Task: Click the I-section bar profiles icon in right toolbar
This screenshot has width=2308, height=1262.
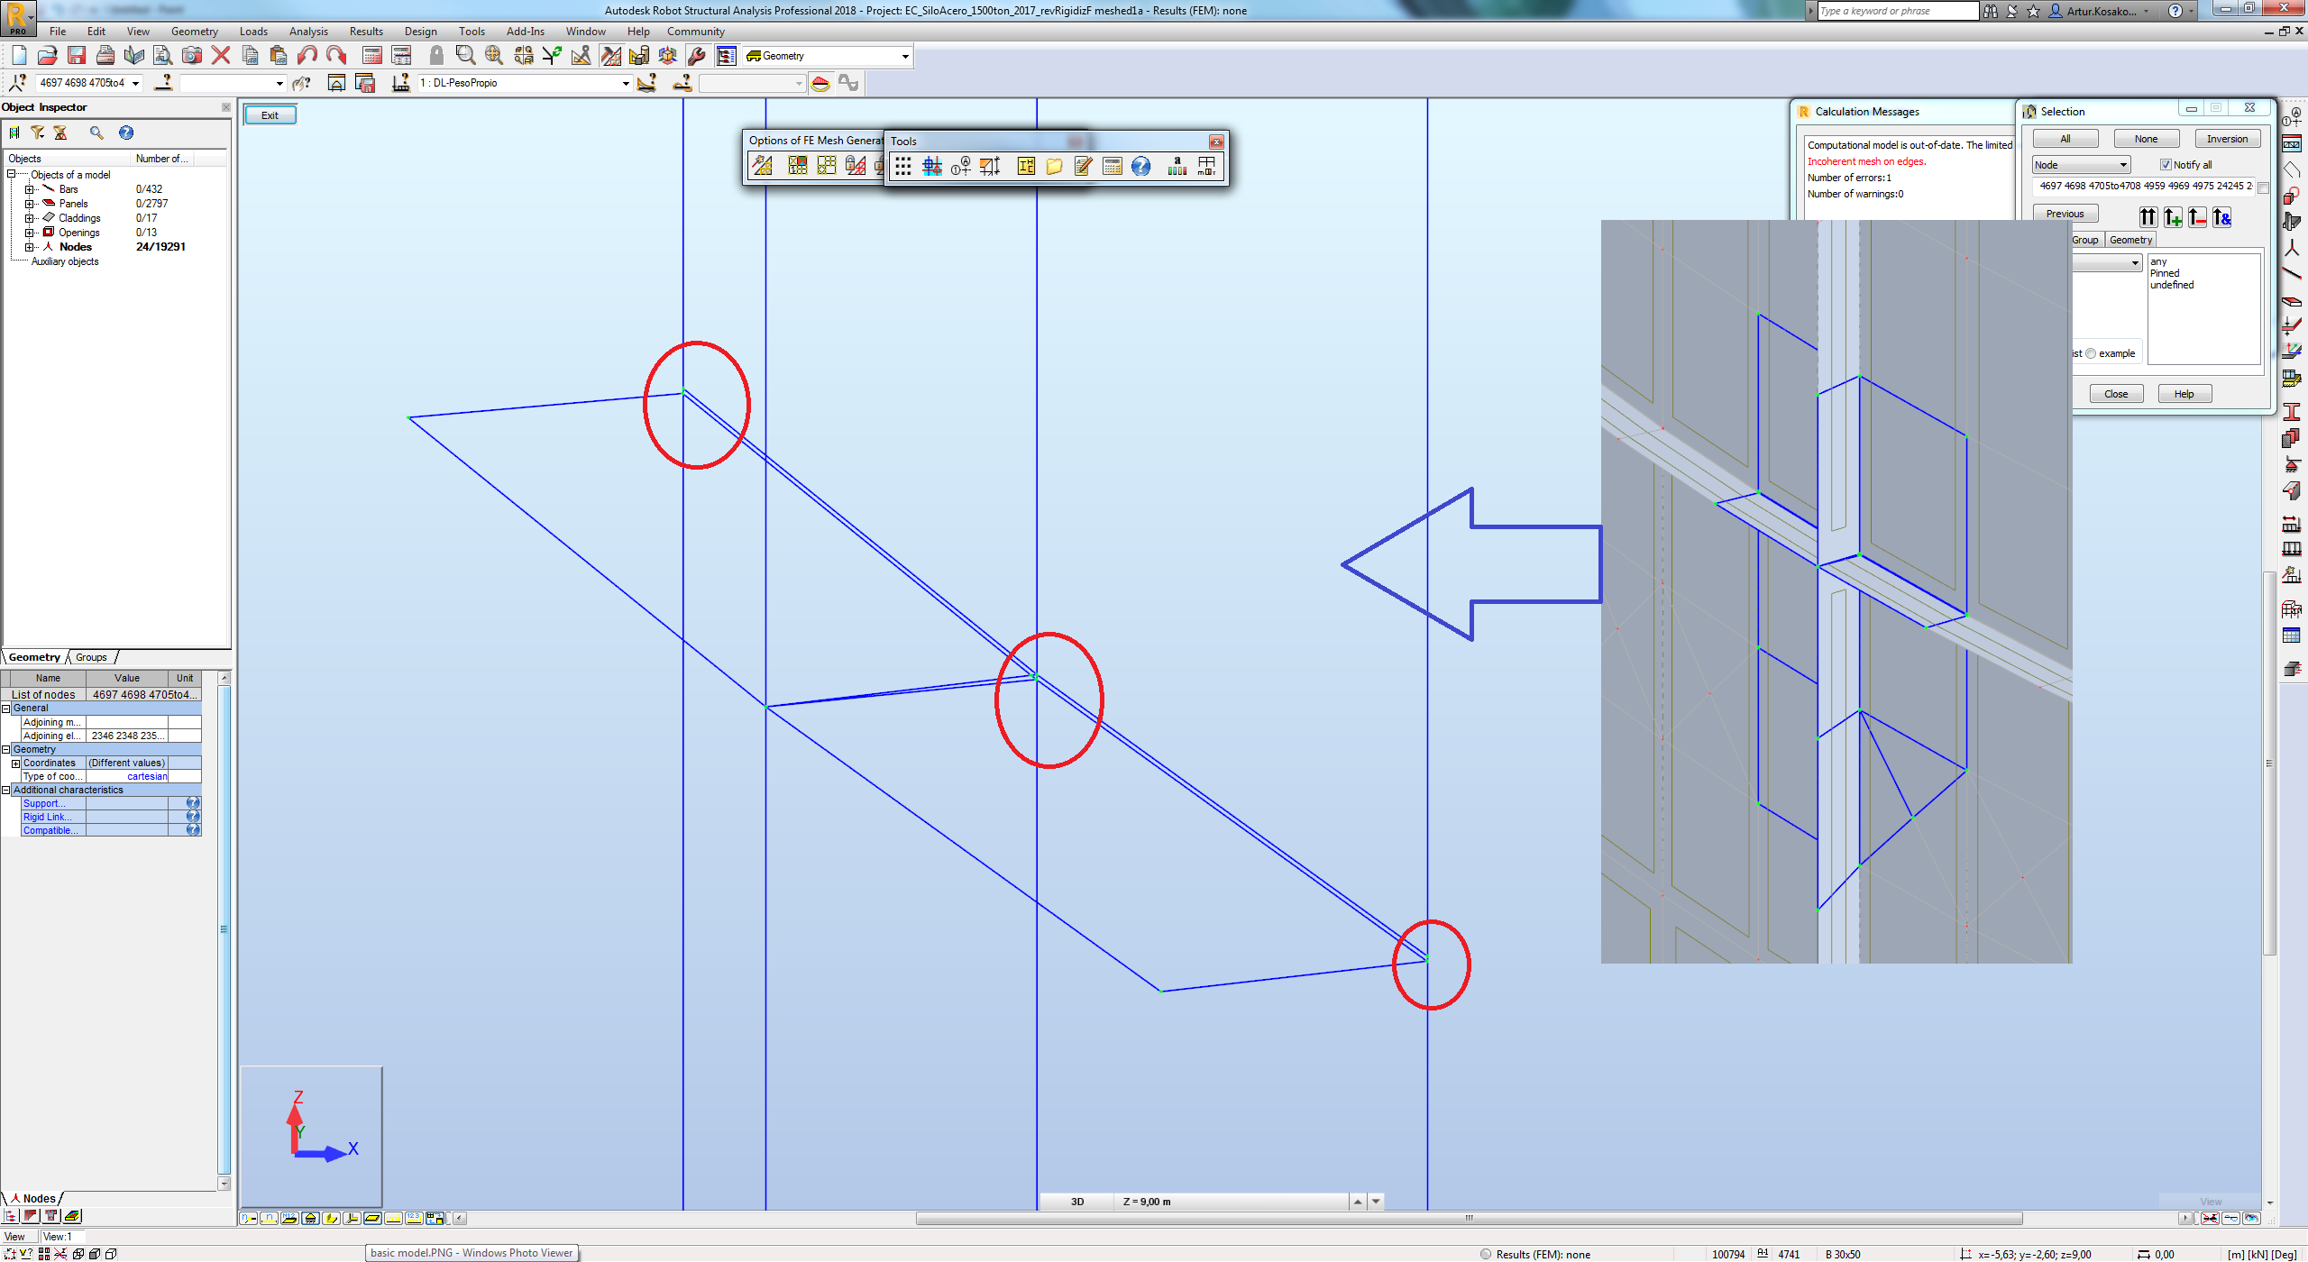Action: [x=2292, y=412]
